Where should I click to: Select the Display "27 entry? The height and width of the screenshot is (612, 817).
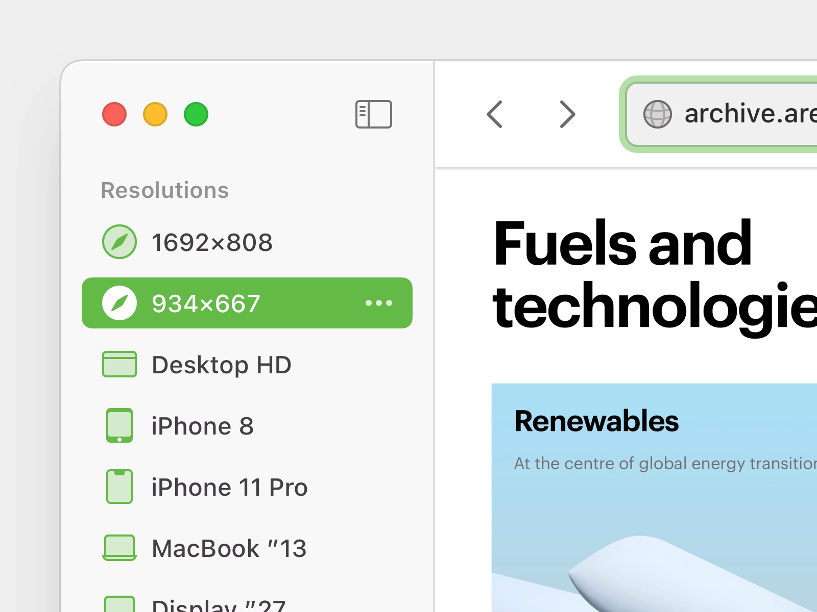[219, 606]
